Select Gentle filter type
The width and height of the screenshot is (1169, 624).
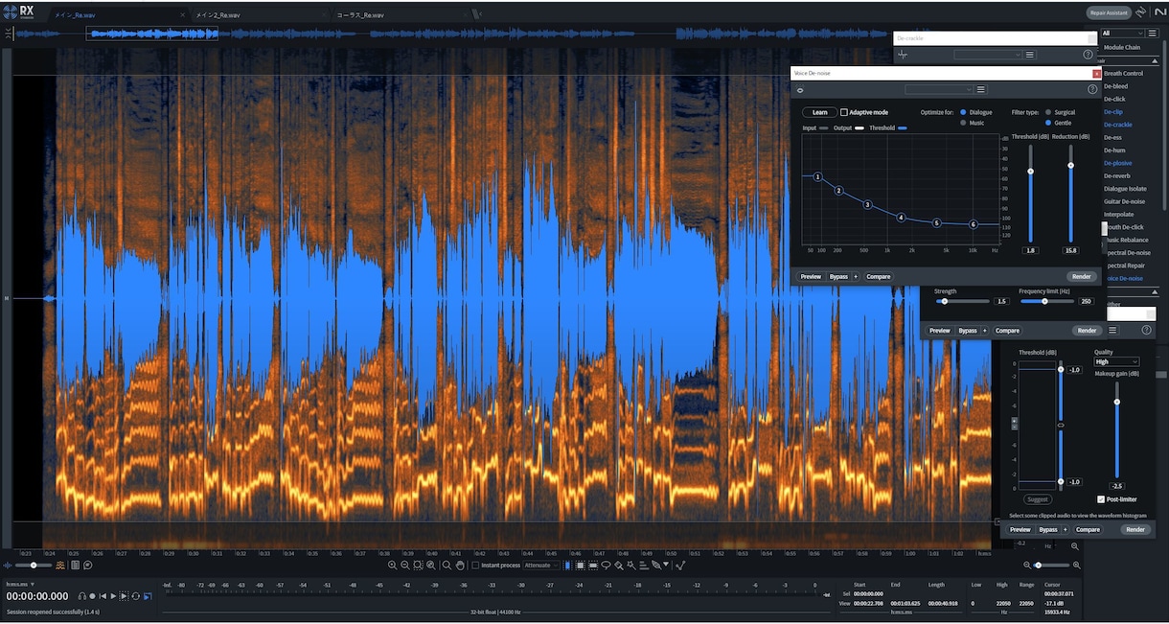click(x=1048, y=123)
